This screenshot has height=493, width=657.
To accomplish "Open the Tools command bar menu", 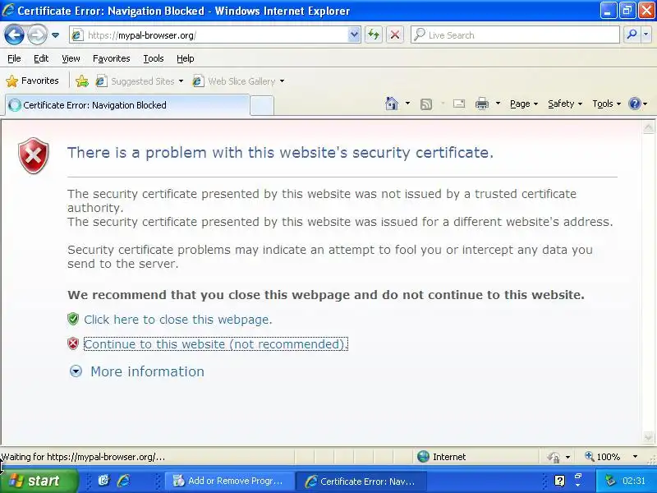I will click(606, 104).
